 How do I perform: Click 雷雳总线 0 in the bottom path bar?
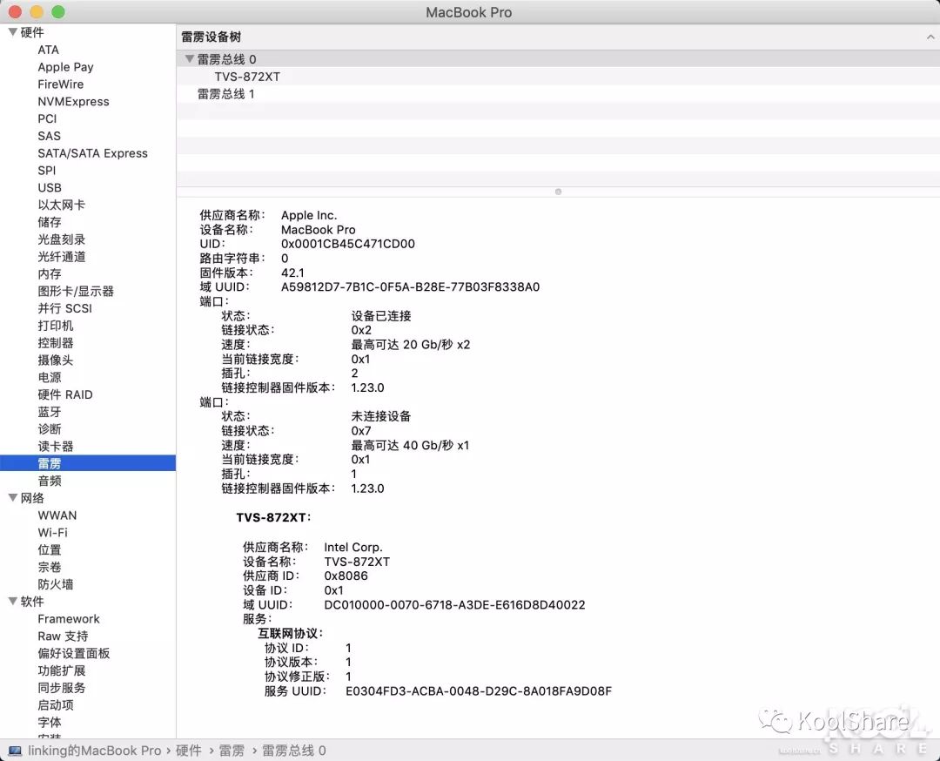[x=294, y=751]
